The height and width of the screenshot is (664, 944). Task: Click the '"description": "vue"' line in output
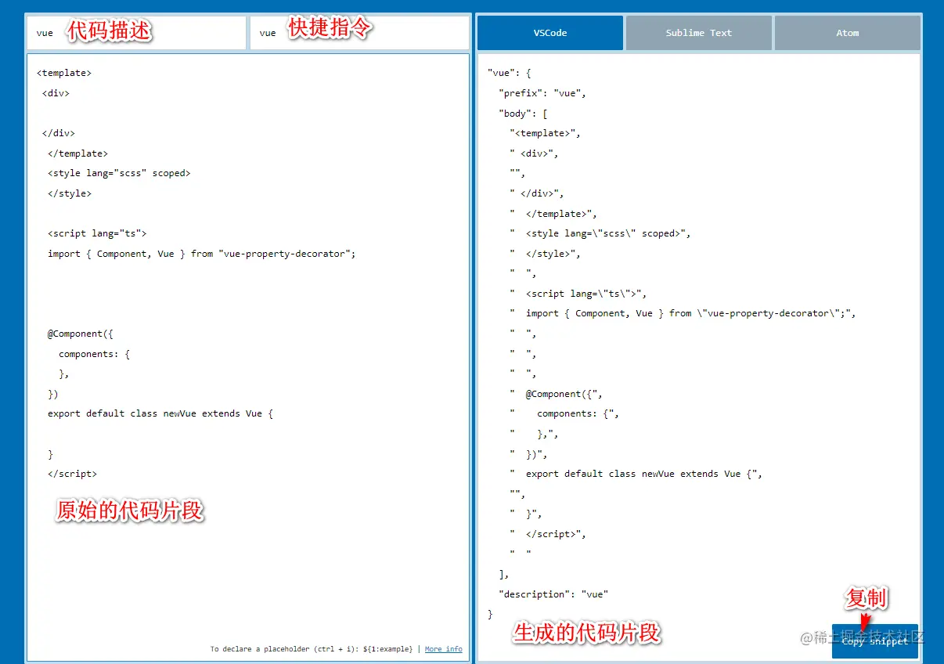coord(553,594)
